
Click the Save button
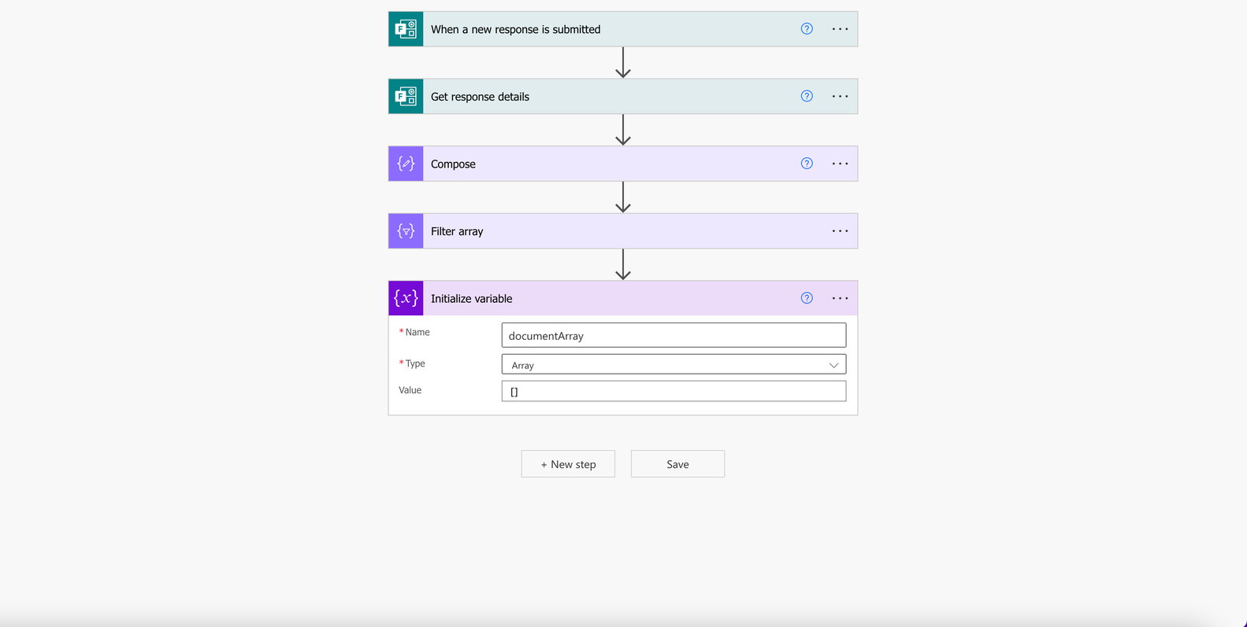point(677,464)
